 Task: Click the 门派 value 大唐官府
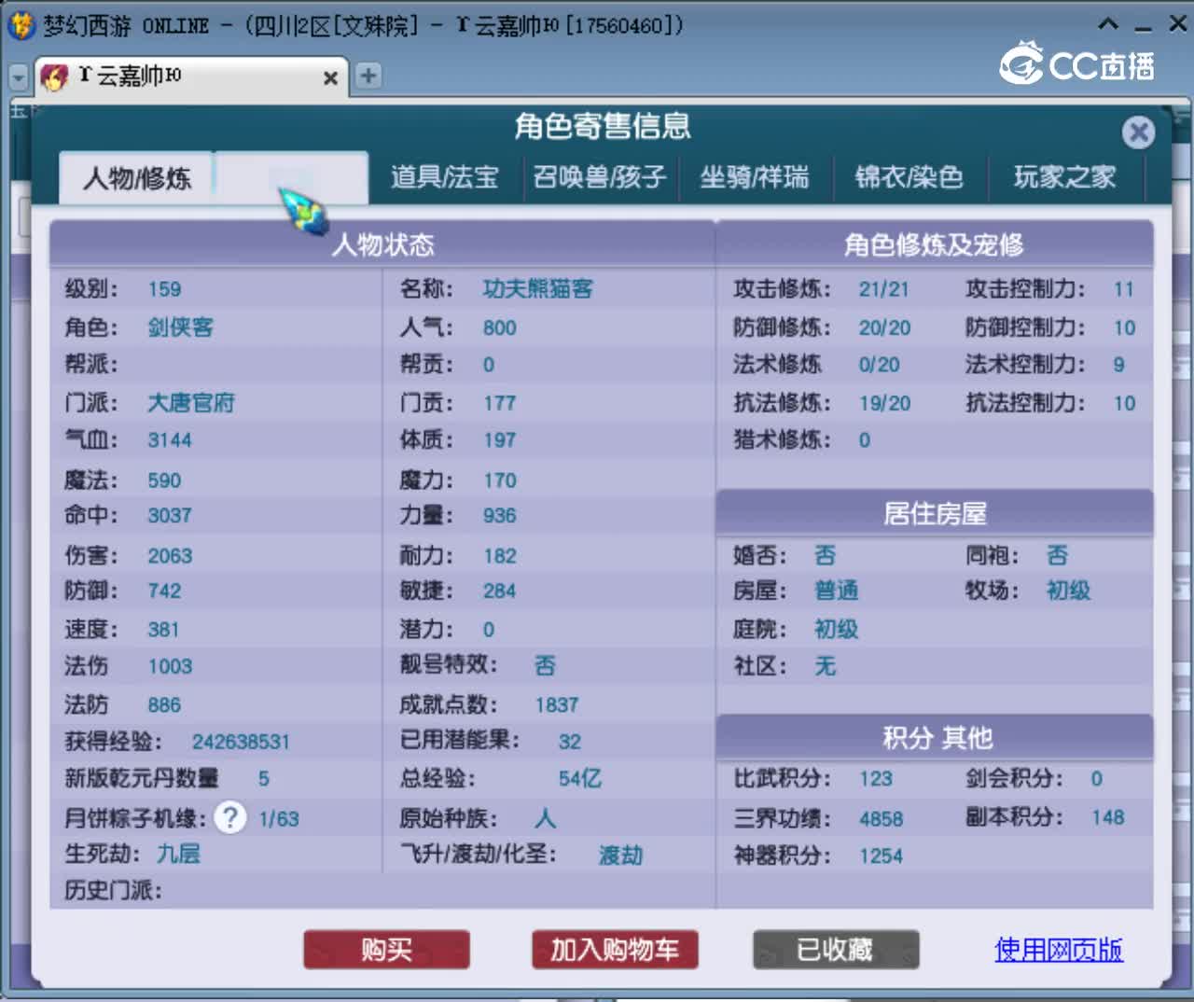tap(191, 403)
